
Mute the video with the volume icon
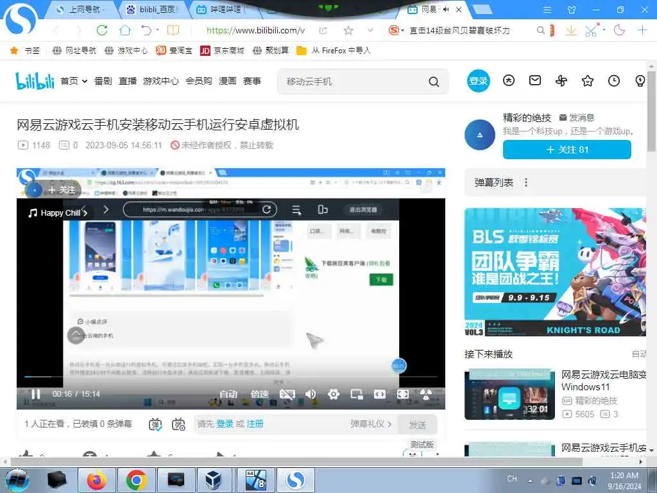(x=311, y=394)
